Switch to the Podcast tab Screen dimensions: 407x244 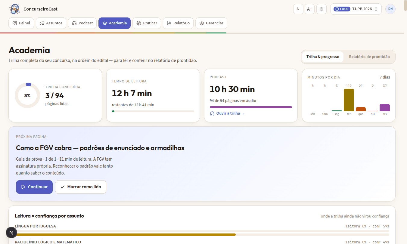tap(82, 23)
